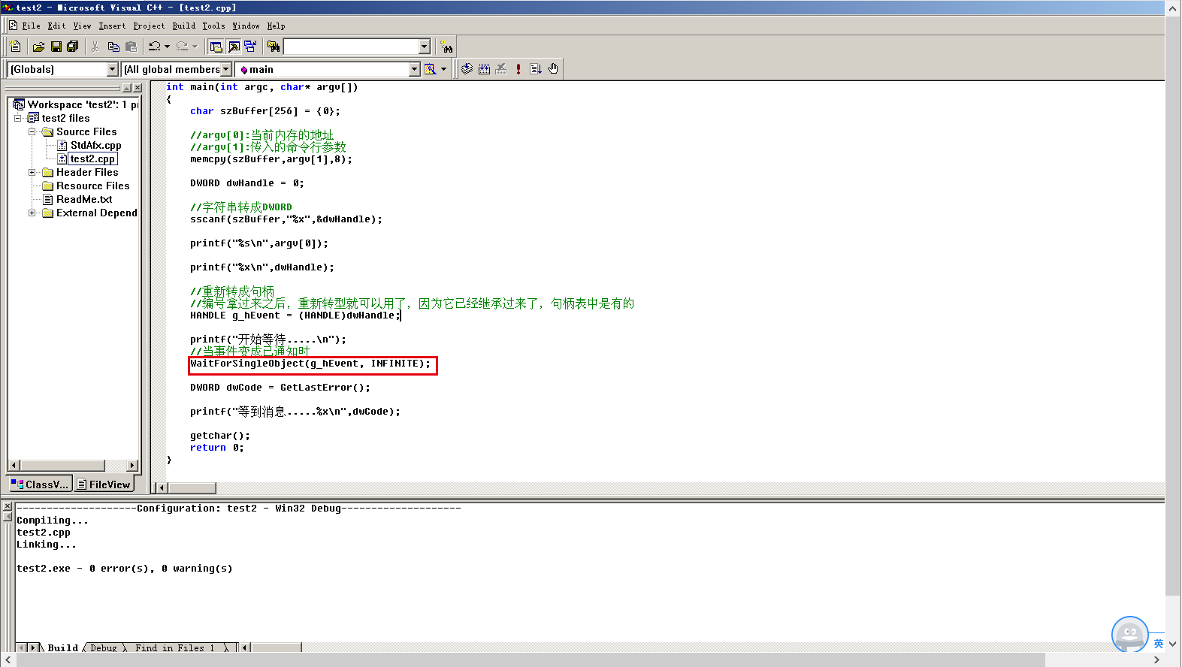
Task: Click output tabs scroll right arrow
Action: pos(33,647)
